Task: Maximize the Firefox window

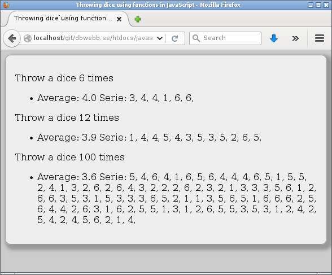Action: pos(318,5)
